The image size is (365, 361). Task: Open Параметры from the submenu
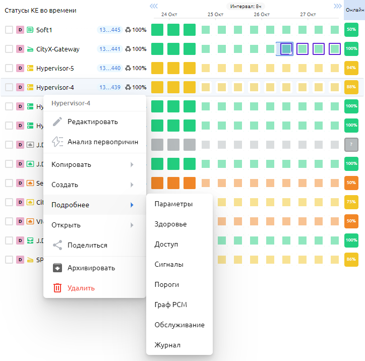[x=173, y=204]
